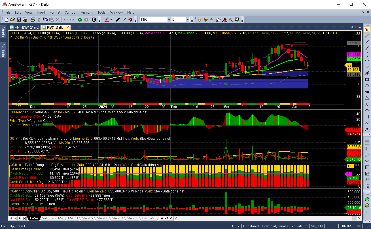Viewport: 371px width, 229px height.
Task: Open the D interval dropdown
Action: pos(188,20)
